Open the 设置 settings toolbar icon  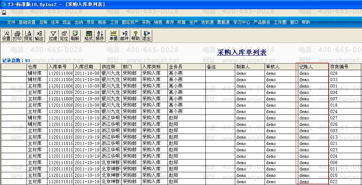click(x=6, y=36)
